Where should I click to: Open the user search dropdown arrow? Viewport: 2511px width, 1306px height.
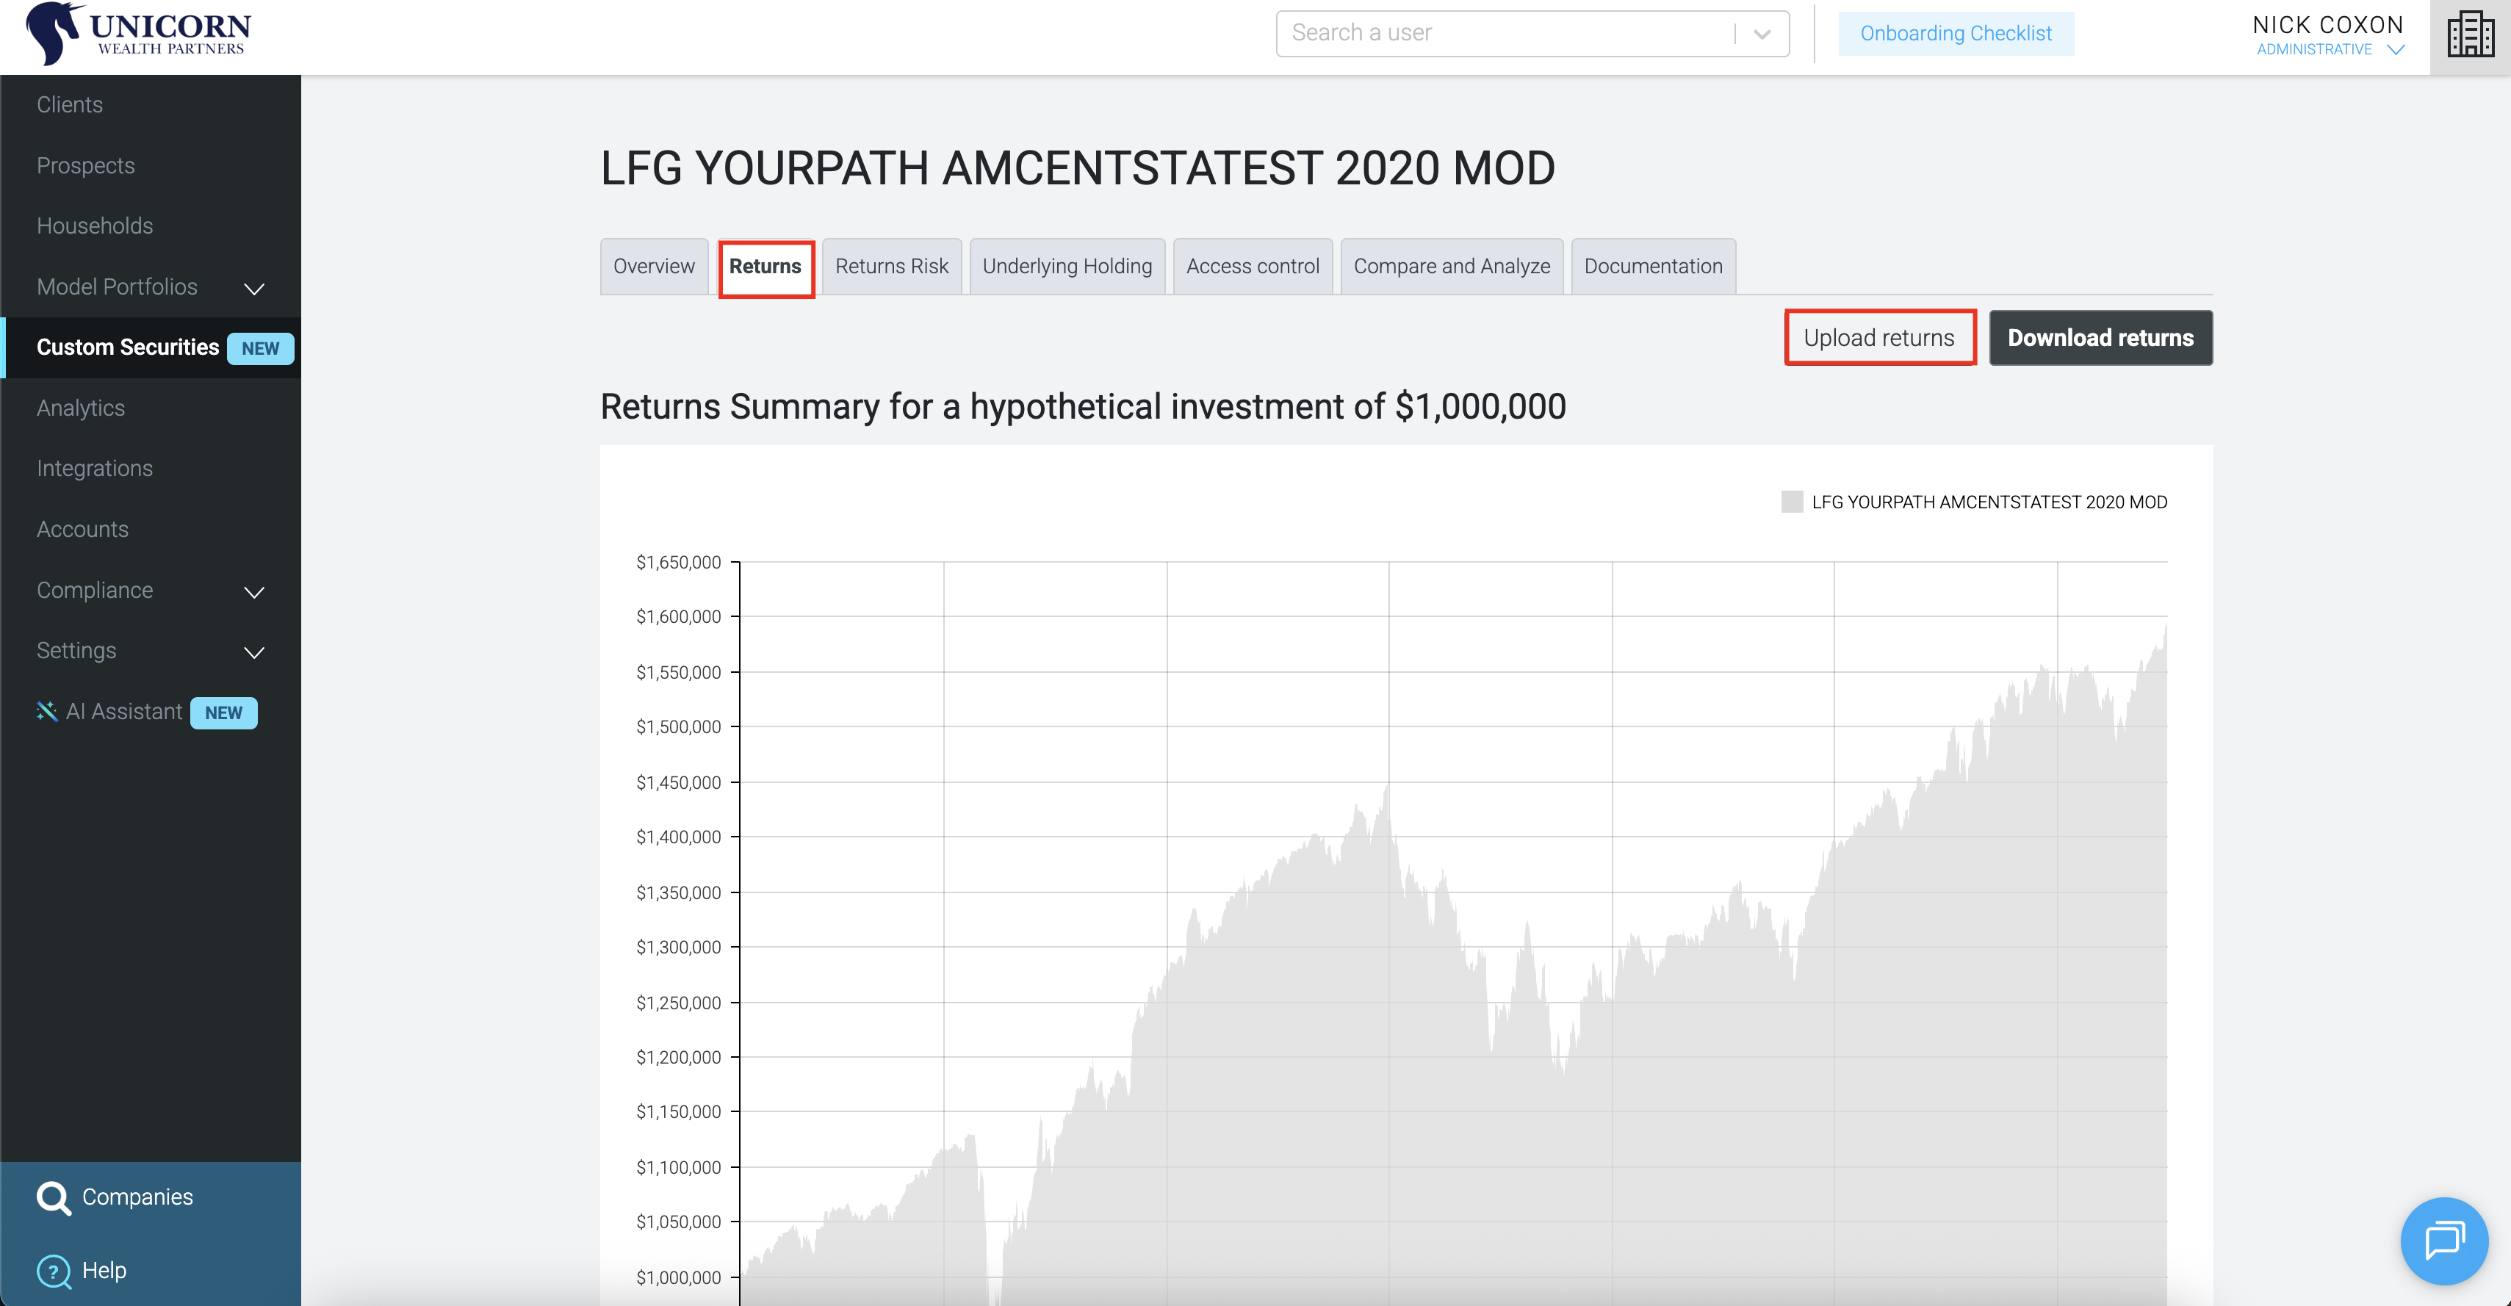click(x=1762, y=34)
